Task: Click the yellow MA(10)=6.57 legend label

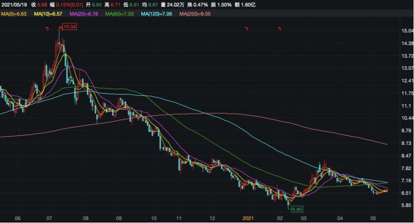Action: pos(49,14)
